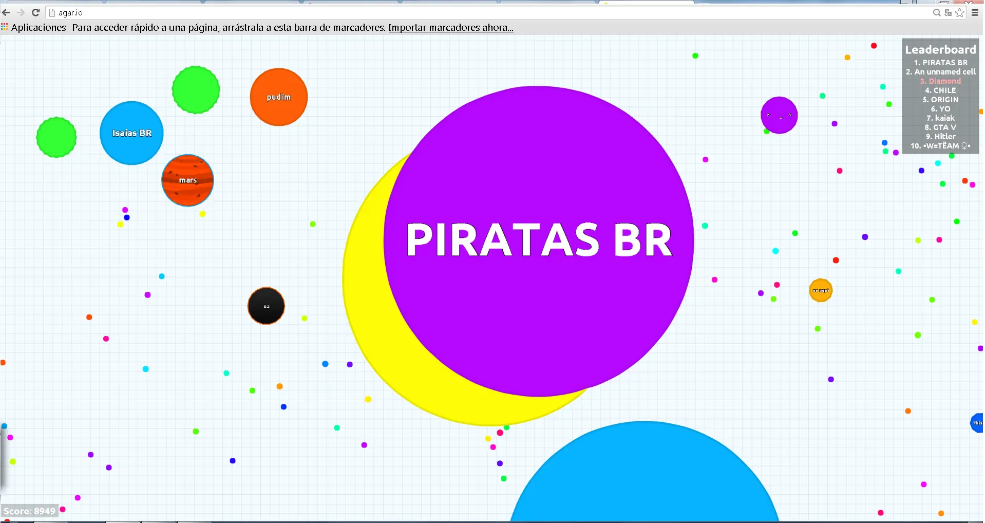
Task: Click leaderboard entry 4. CHILE
Action: pos(940,90)
